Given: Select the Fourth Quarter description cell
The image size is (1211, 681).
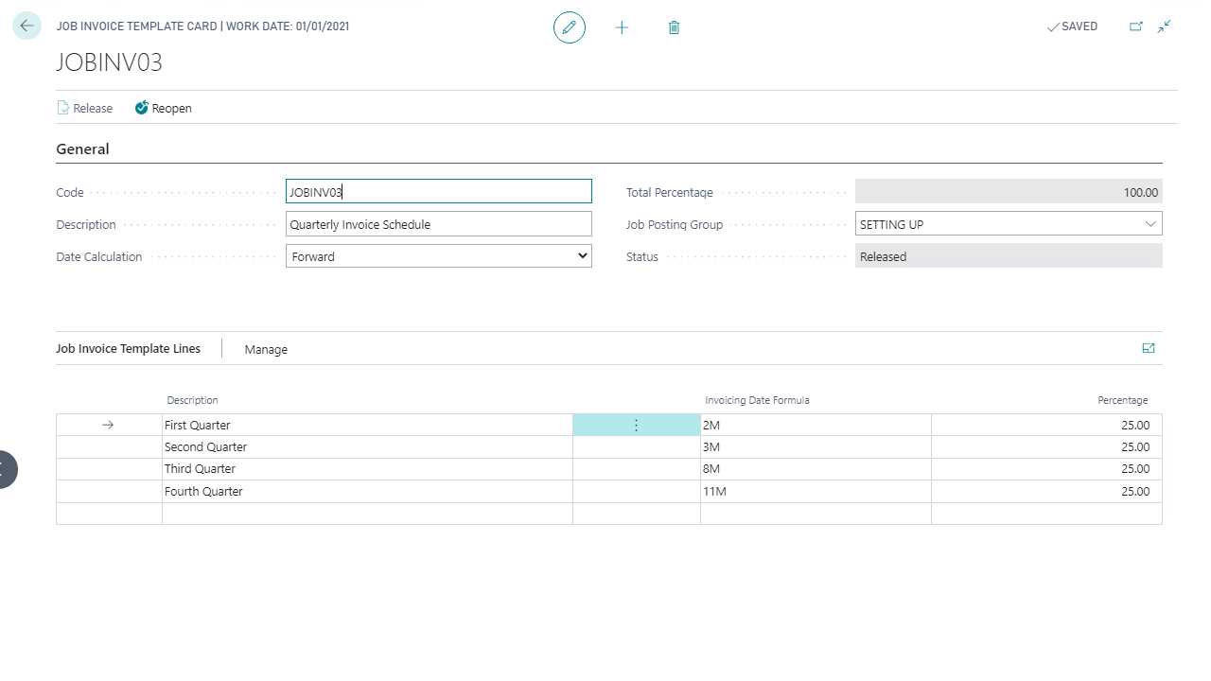Looking at the screenshot, I should pos(367,492).
